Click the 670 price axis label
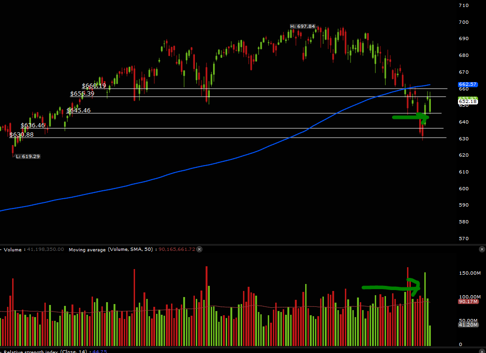This screenshot has height=353, width=486. click(x=464, y=72)
